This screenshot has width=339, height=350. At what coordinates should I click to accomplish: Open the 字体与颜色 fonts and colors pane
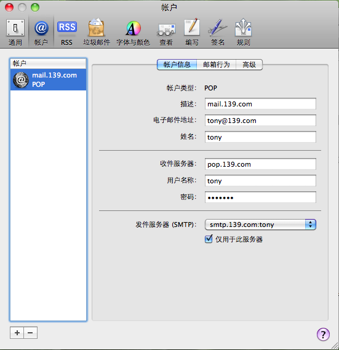click(133, 32)
